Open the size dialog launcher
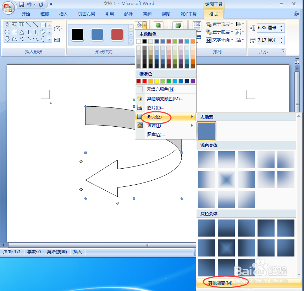 [x=283, y=51]
